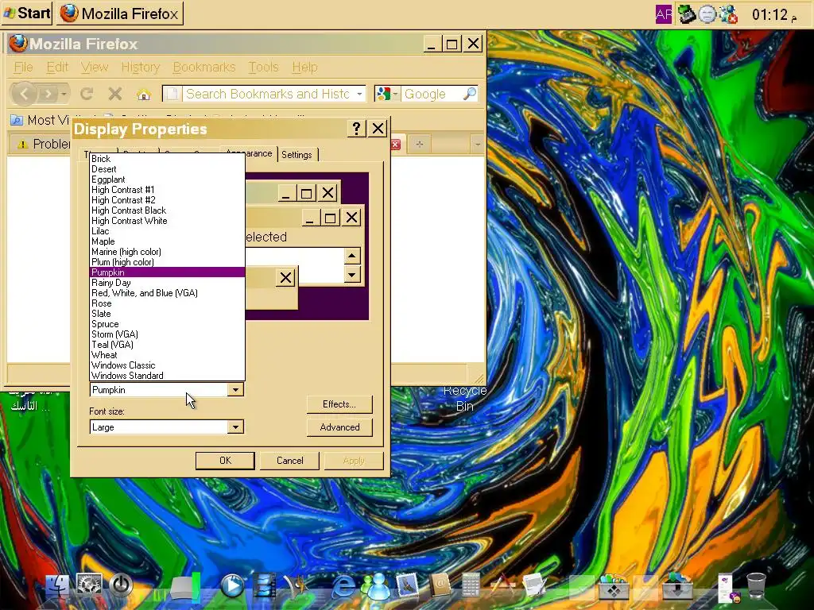Click the Google search engine icon
Viewport: 814px width, 610px height.
coord(383,94)
